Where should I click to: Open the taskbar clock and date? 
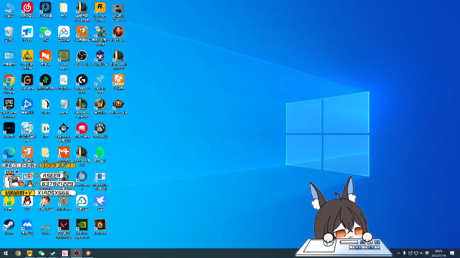click(x=439, y=253)
